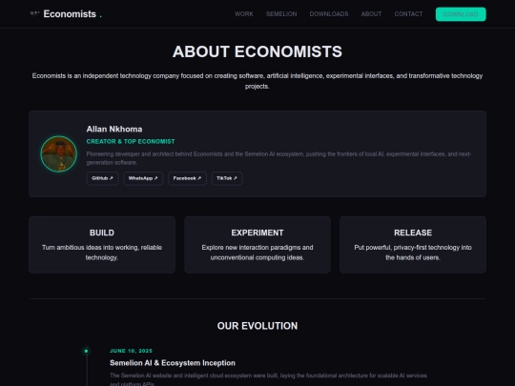Navigate to CONTACT in the header
This screenshot has height=386, width=515.
coord(408,14)
